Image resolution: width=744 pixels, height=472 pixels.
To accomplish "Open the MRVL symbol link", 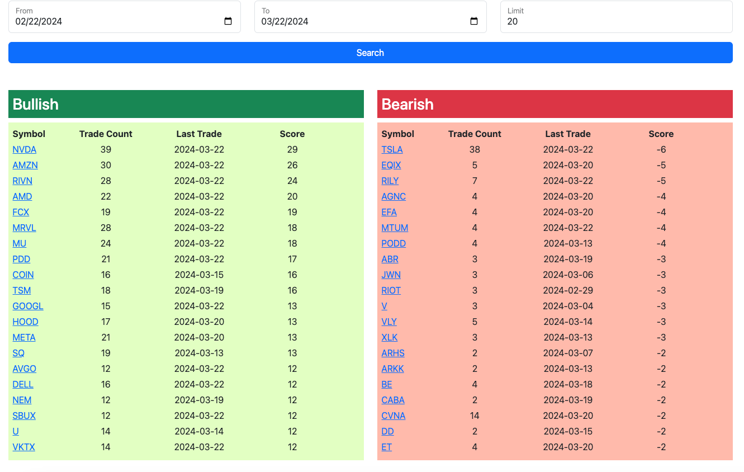I will (x=25, y=228).
